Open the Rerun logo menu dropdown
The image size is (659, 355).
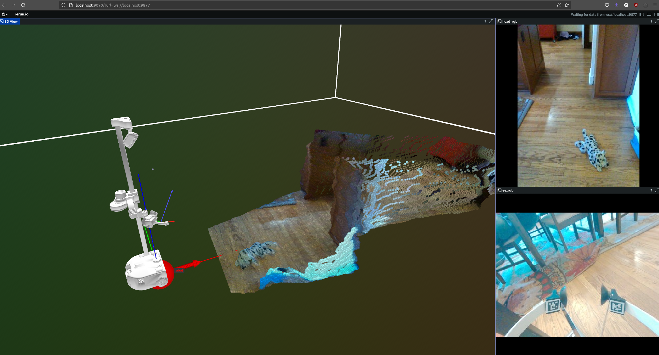[4, 14]
